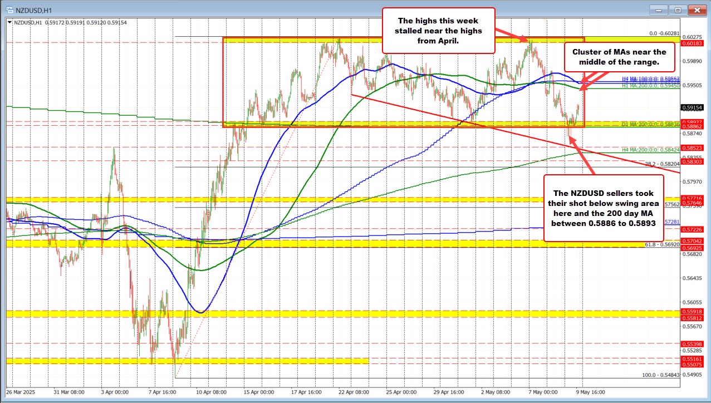Click the D1 MA:200 0.58836 label
This screenshot has height=403, width=711.
click(x=650, y=124)
